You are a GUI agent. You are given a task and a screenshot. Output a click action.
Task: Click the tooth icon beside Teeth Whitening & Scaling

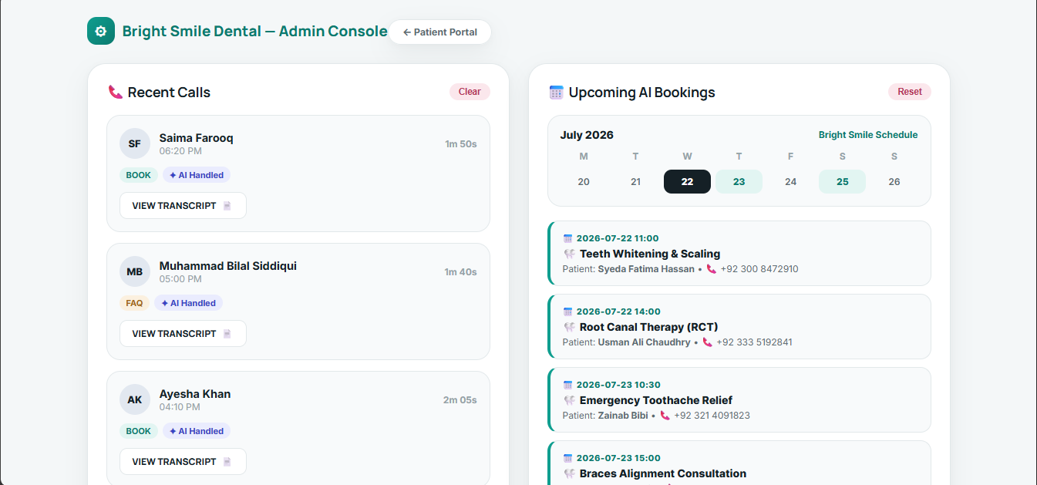(570, 254)
